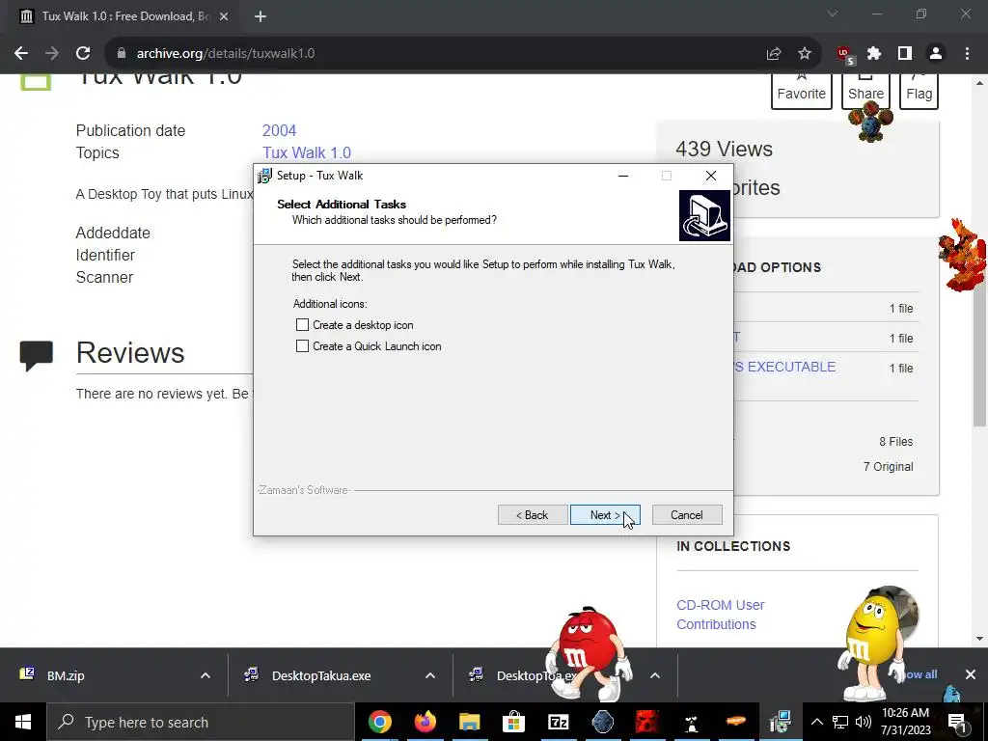Toggle the browser side panel icon
Image resolution: width=988 pixels, height=741 pixels.
[905, 54]
